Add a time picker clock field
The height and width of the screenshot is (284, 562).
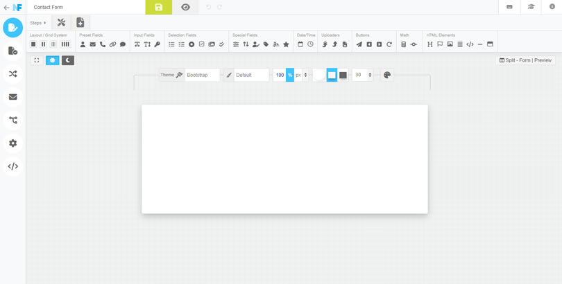[310, 44]
